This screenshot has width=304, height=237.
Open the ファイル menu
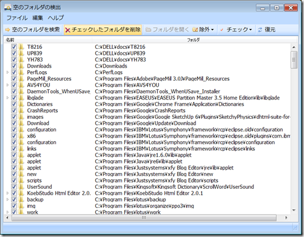click(17, 18)
